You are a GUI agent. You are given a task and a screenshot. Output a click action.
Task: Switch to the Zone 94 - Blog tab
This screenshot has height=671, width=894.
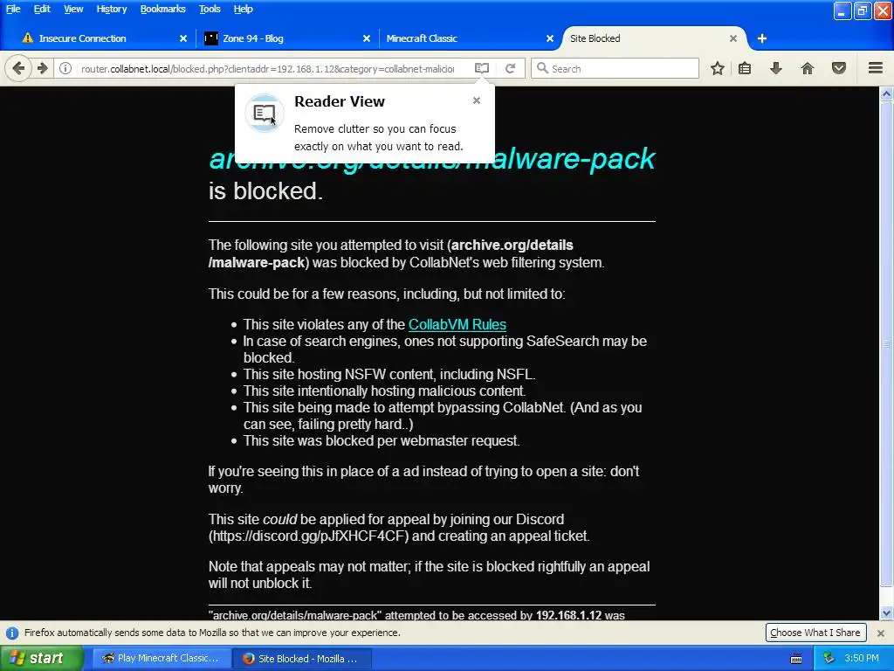(287, 38)
